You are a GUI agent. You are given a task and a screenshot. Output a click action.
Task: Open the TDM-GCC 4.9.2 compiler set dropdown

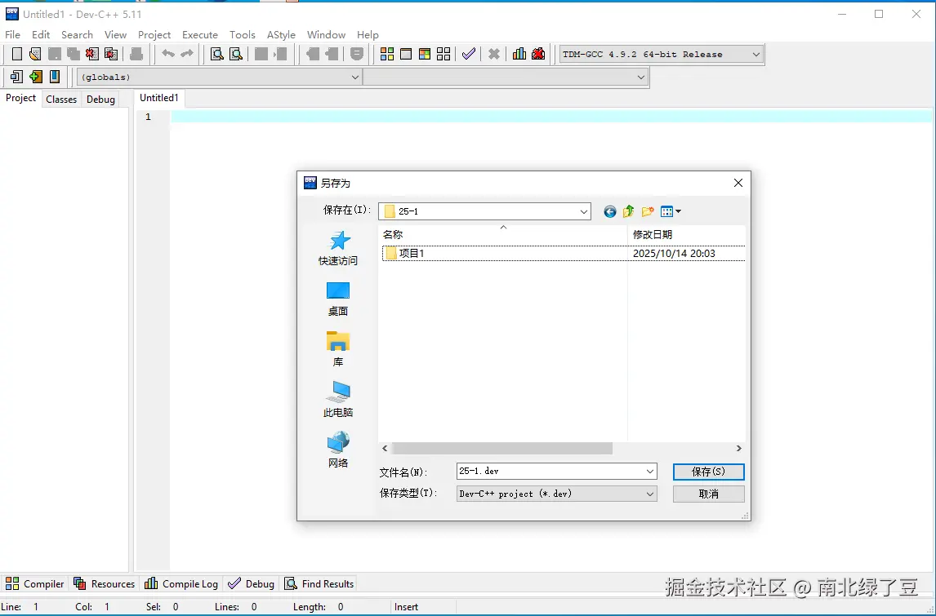click(661, 55)
